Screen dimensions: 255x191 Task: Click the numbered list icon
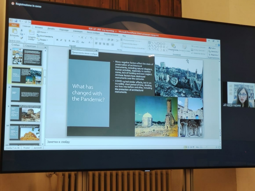point(102,39)
